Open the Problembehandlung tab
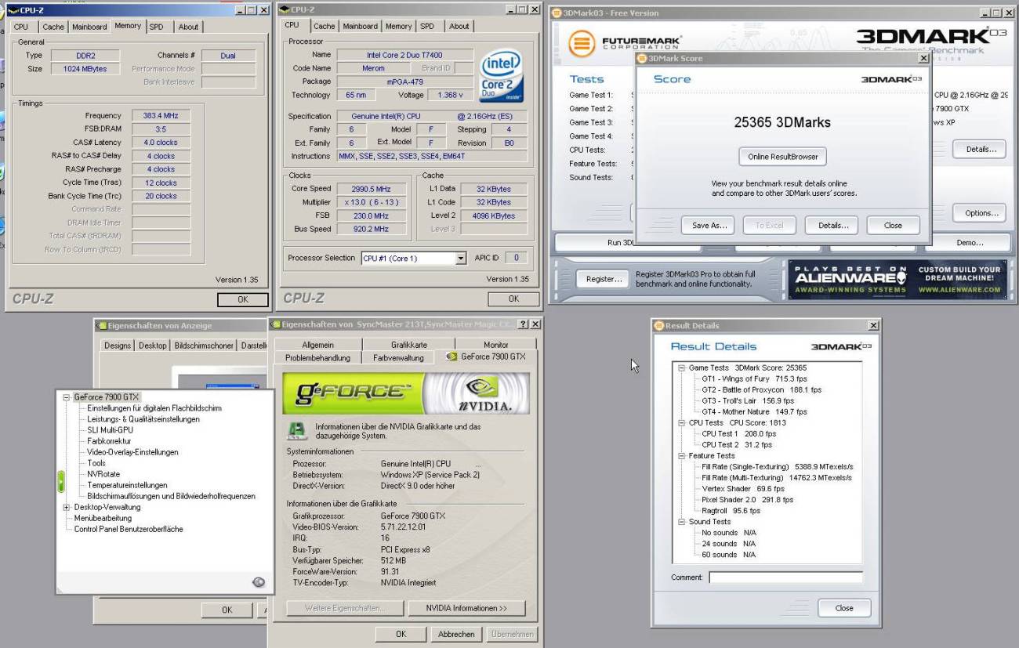Image resolution: width=1019 pixels, height=648 pixels. click(x=317, y=357)
